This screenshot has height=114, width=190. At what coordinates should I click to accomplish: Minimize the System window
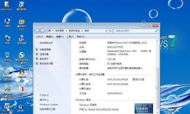tap(143, 26)
